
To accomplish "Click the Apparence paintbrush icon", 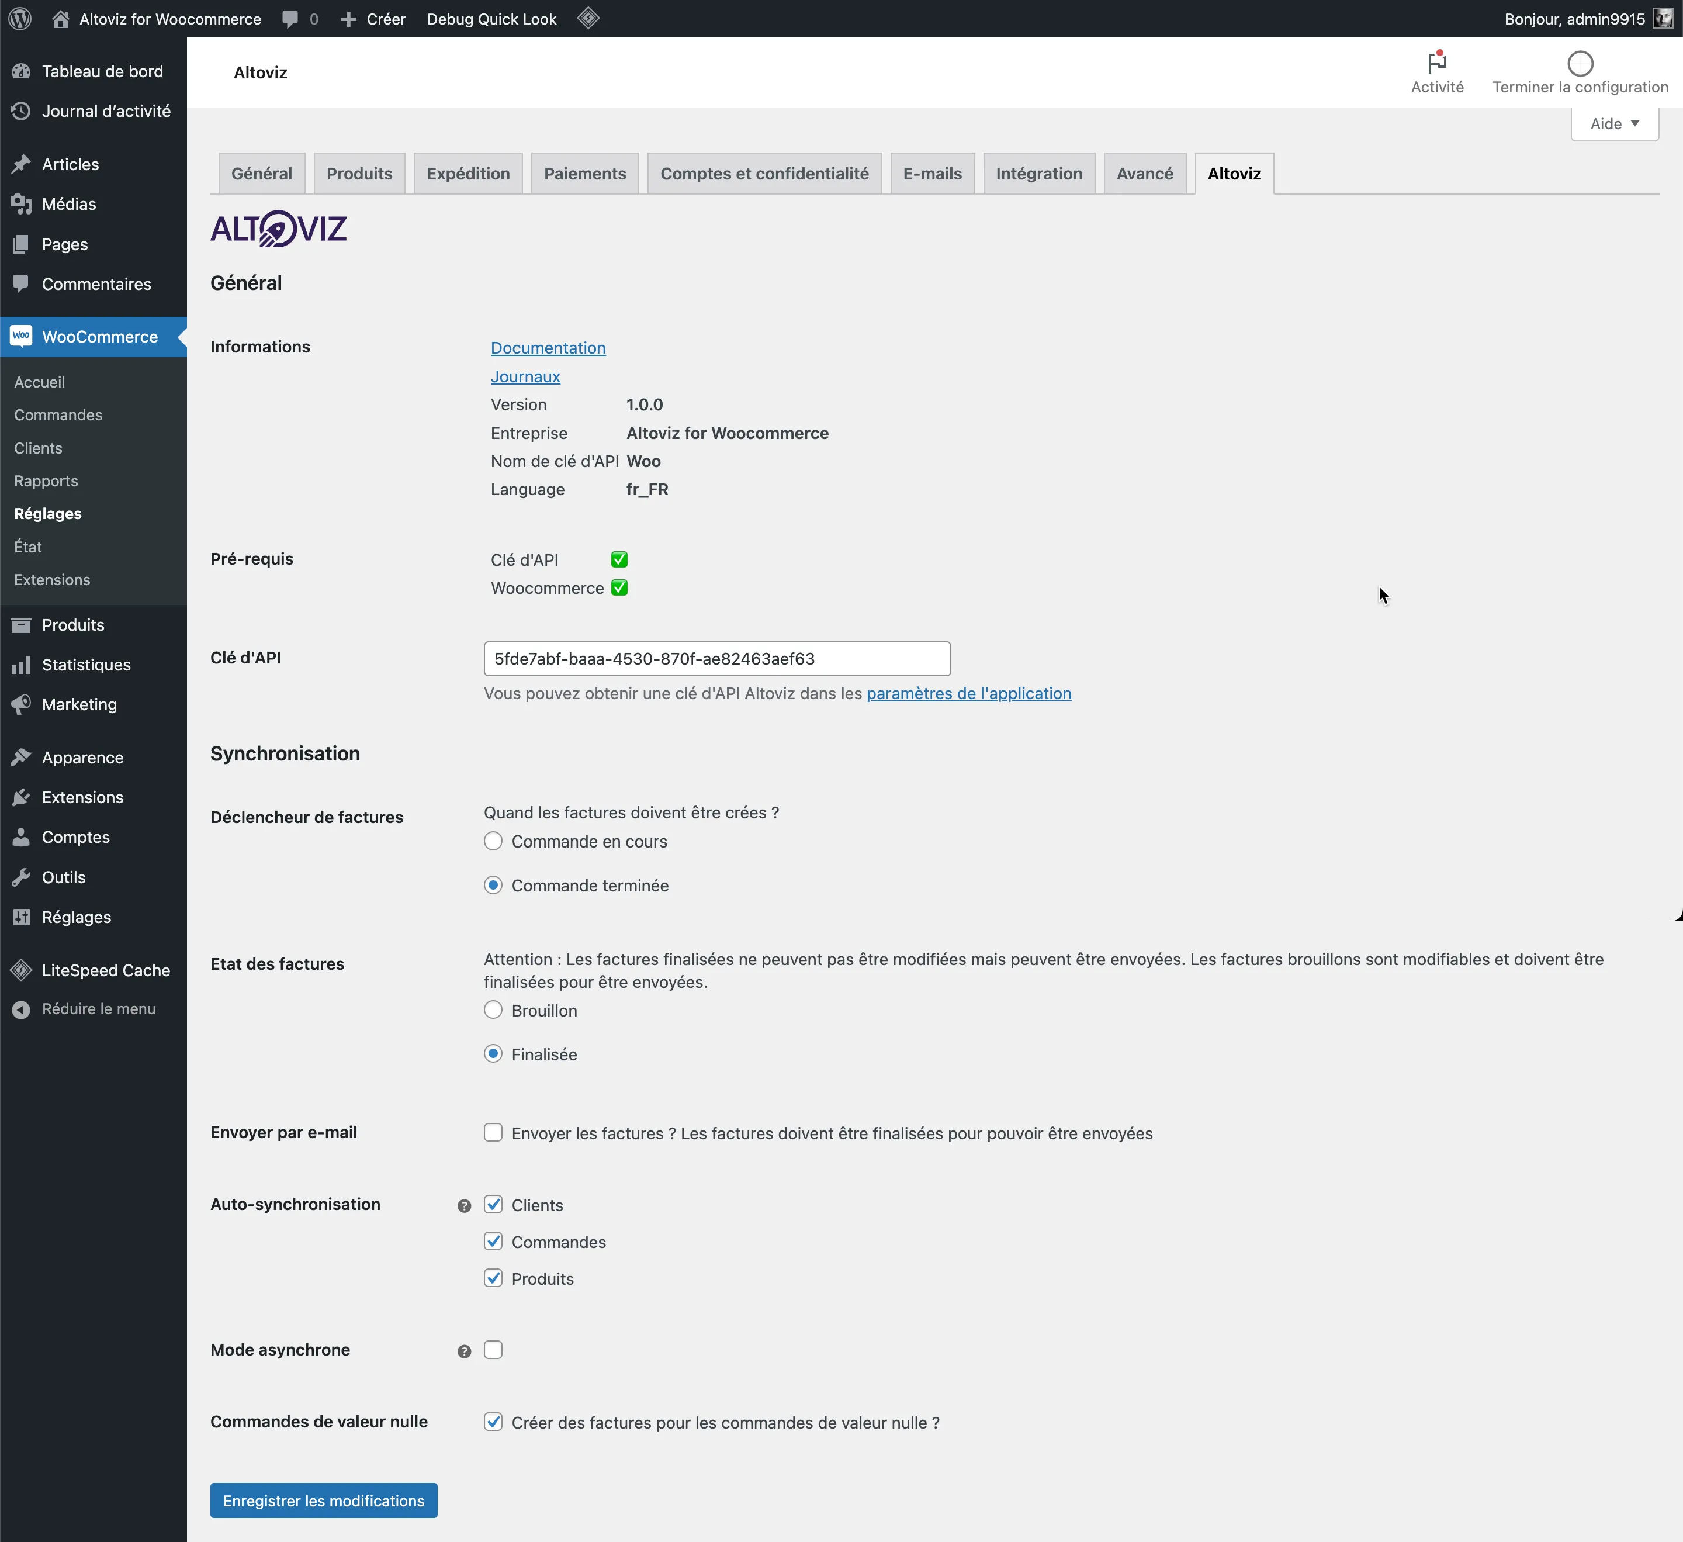I will tap(21, 757).
